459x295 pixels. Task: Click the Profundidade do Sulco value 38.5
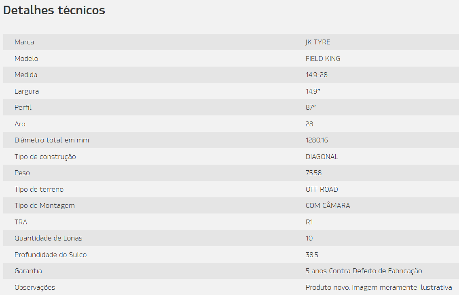312,255
